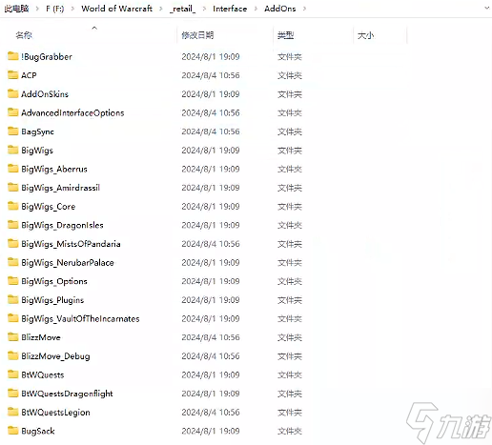Expand chevron after Interface breadcrumb
The height and width of the screenshot is (445, 492).
[x=256, y=9]
